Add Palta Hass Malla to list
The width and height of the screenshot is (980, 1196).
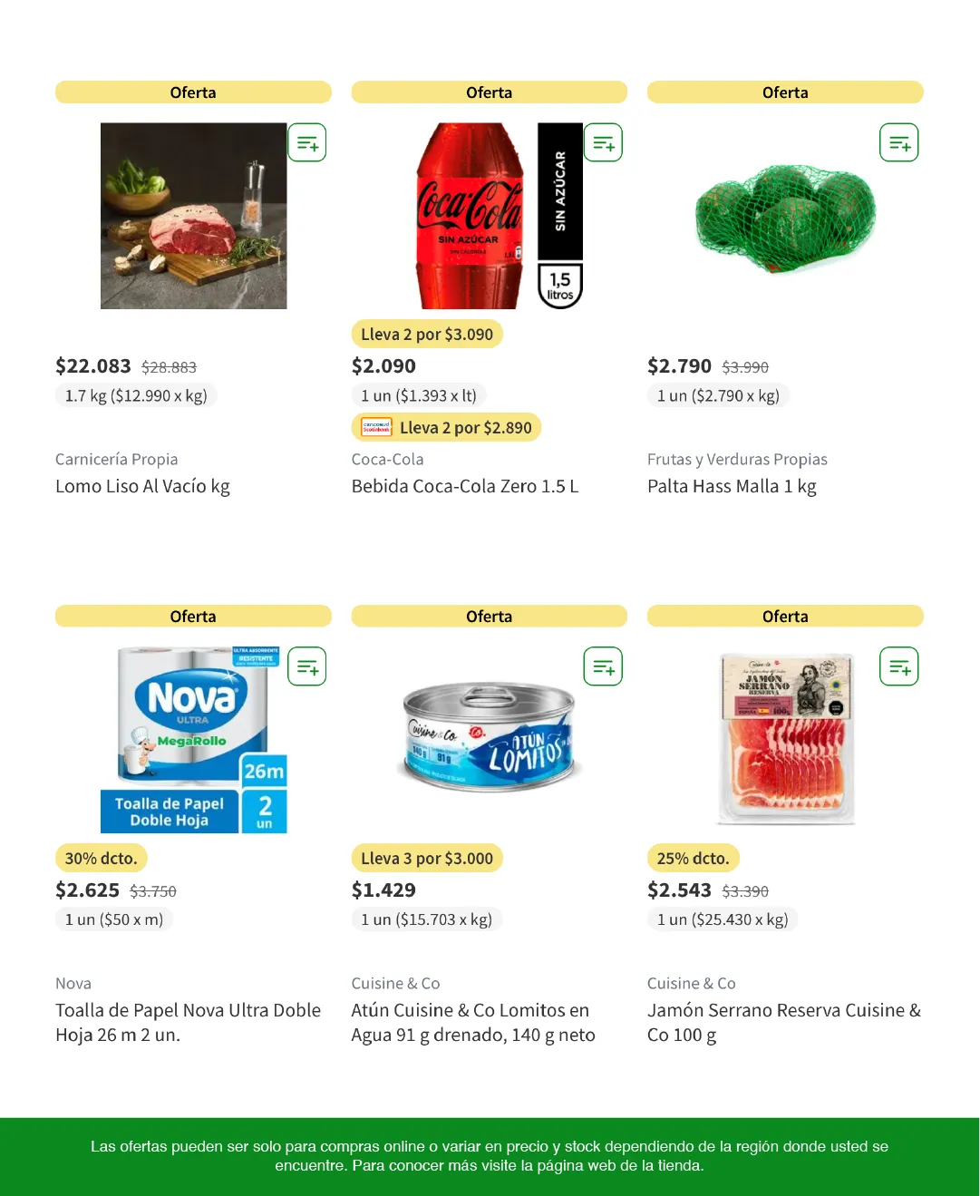899,143
